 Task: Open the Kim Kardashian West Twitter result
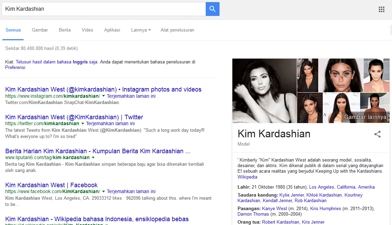[x=74, y=117]
